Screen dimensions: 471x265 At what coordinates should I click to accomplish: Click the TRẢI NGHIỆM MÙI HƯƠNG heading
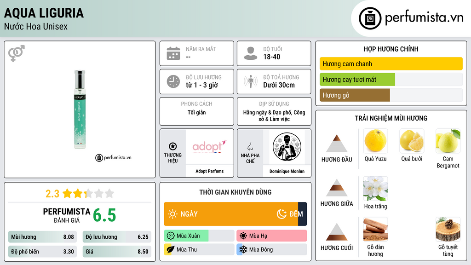click(391, 118)
